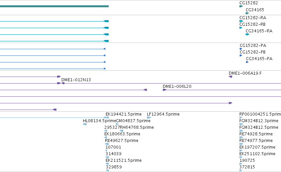Select the 372815 feature label
Image resolution: width=281 pixels, height=172 pixels.
(x=247, y=167)
